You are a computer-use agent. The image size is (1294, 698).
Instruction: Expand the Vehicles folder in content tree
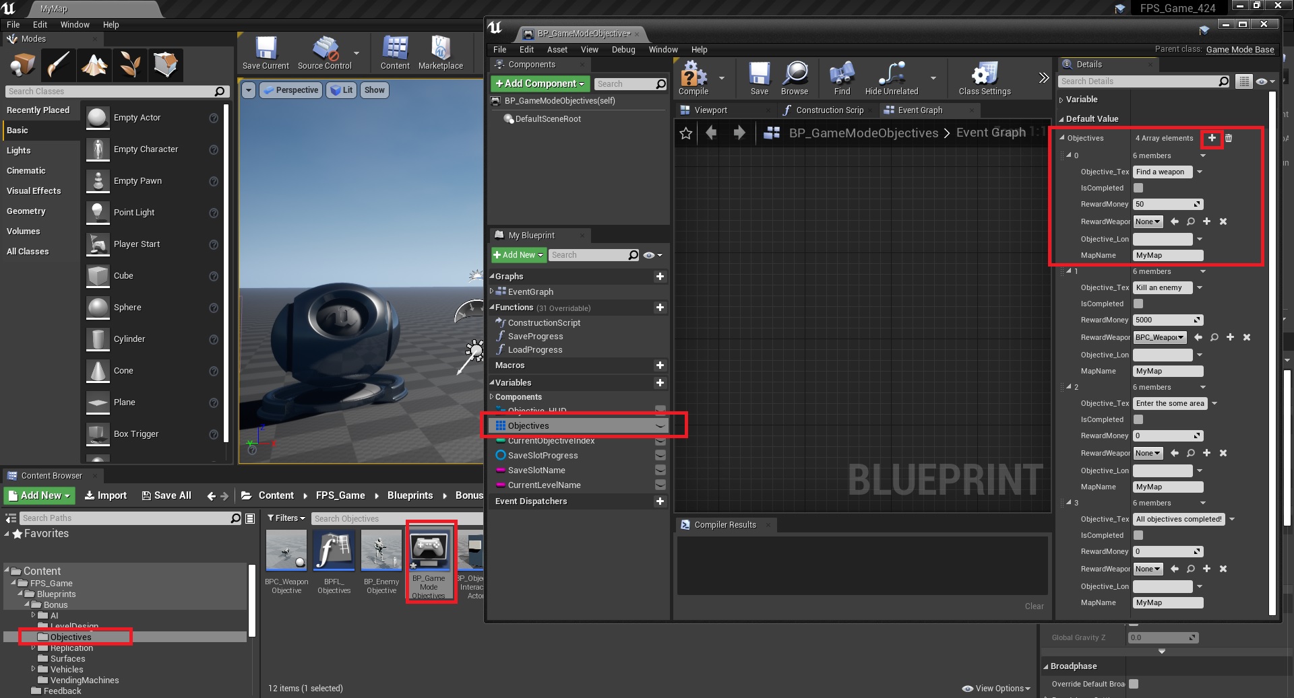33,669
